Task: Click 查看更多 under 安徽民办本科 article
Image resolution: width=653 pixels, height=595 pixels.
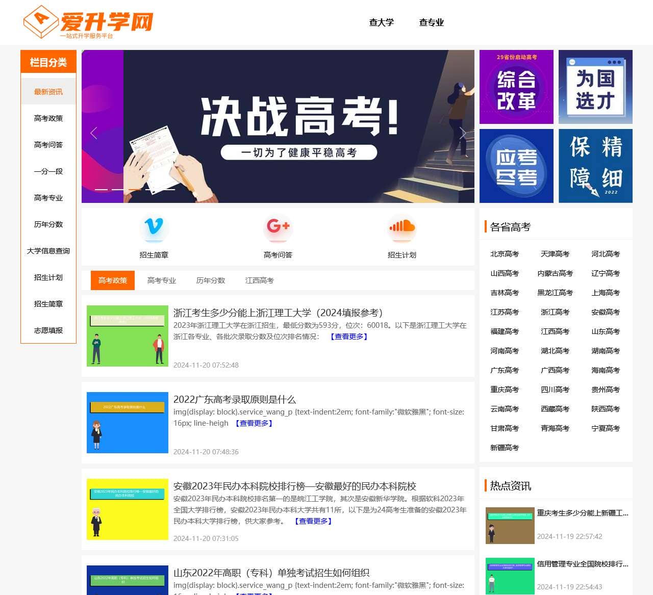Action: [x=313, y=521]
